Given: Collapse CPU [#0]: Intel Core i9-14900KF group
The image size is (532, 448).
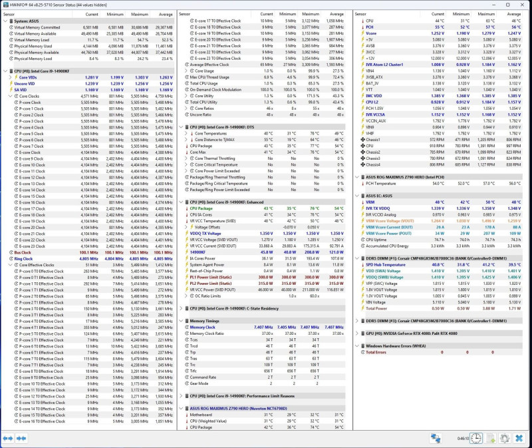Looking at the screenshot, I should (x=5, y=71).
